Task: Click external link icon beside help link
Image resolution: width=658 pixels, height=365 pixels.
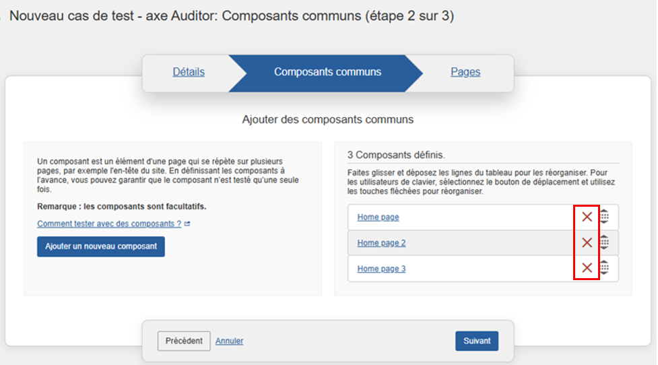Action: 187,224
